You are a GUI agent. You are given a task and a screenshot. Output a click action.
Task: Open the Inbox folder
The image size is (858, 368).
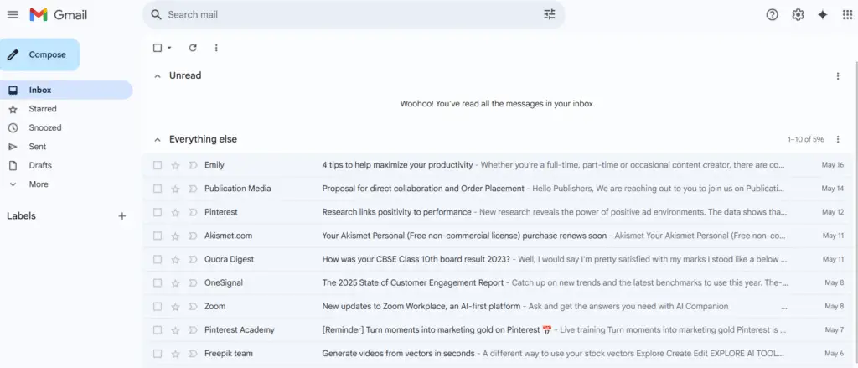[x=66, y=90]
